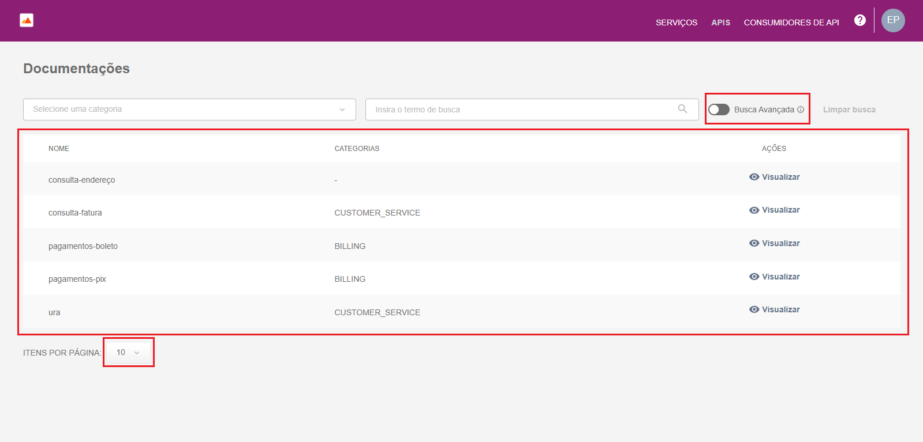Focus the search term input field

(x=520, y=109)
